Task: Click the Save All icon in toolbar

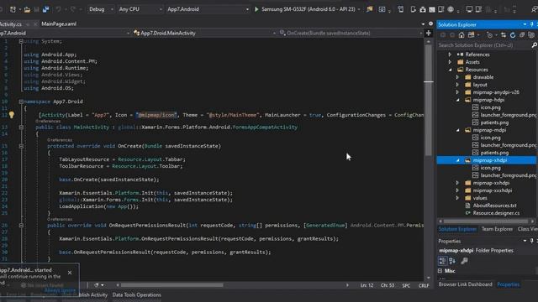Action: point(45,9)
